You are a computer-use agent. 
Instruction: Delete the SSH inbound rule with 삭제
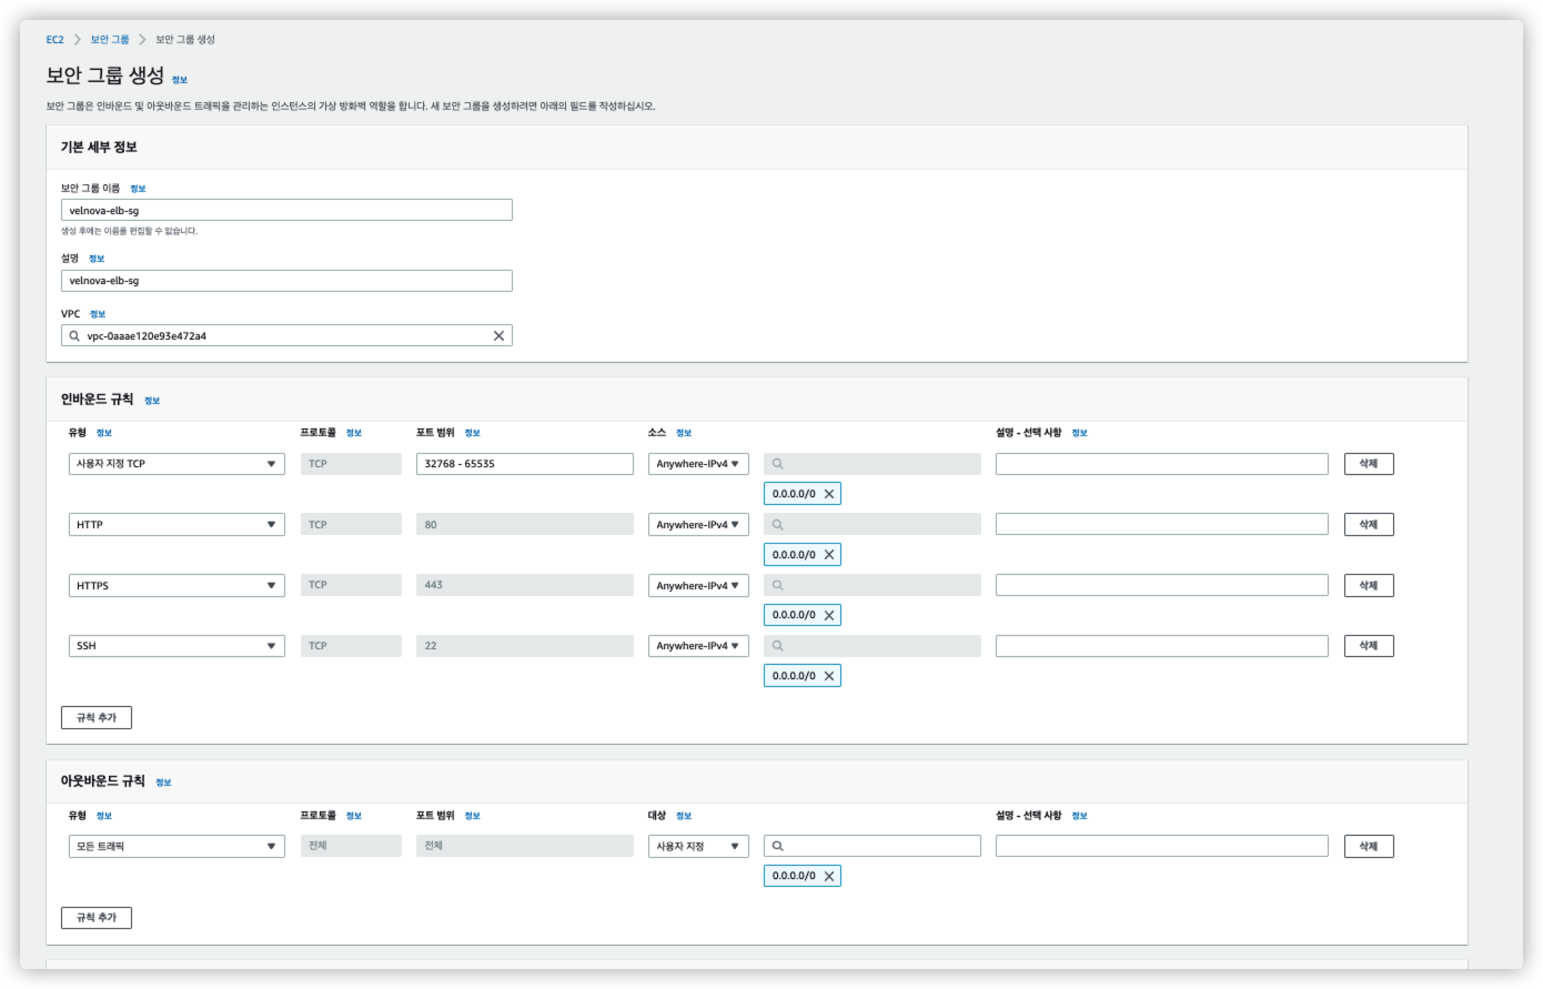point(1368,645)
